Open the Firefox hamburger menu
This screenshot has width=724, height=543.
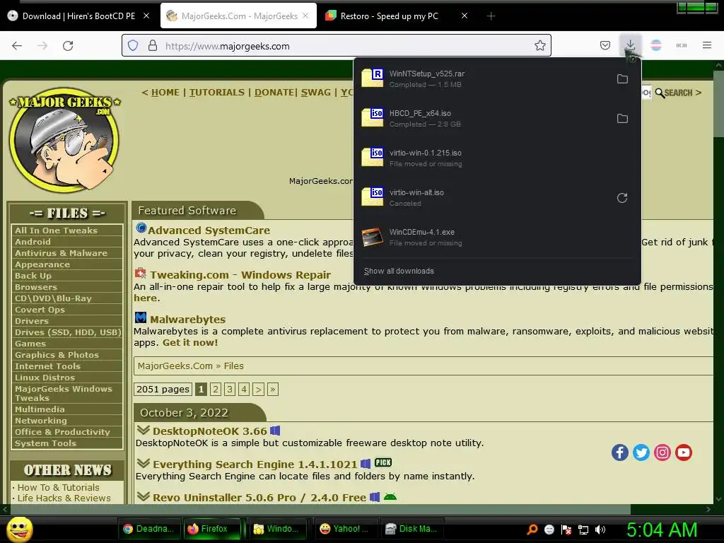pyautogui.click(x=707, y=46)
